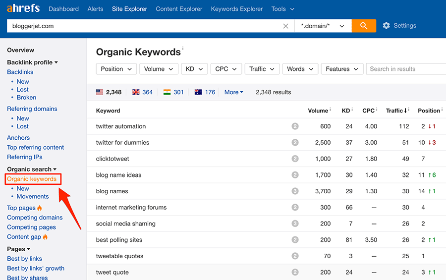The image size is (446, 280).
Task: Open Settings via the gear icon
Action: tap(387, 26)
